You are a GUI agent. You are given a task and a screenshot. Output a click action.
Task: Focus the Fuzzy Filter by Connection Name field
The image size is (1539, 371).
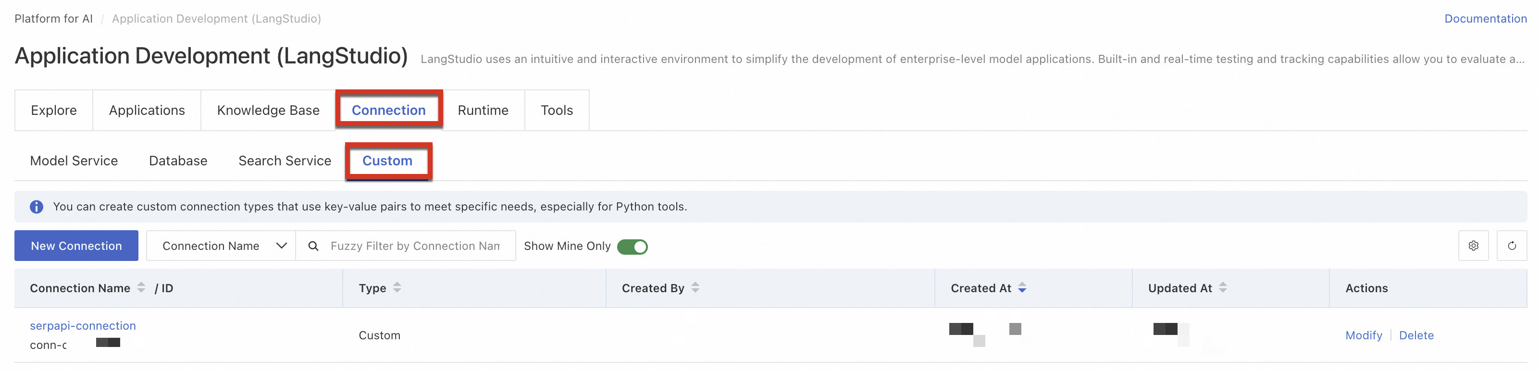click(x=415, y=246)
